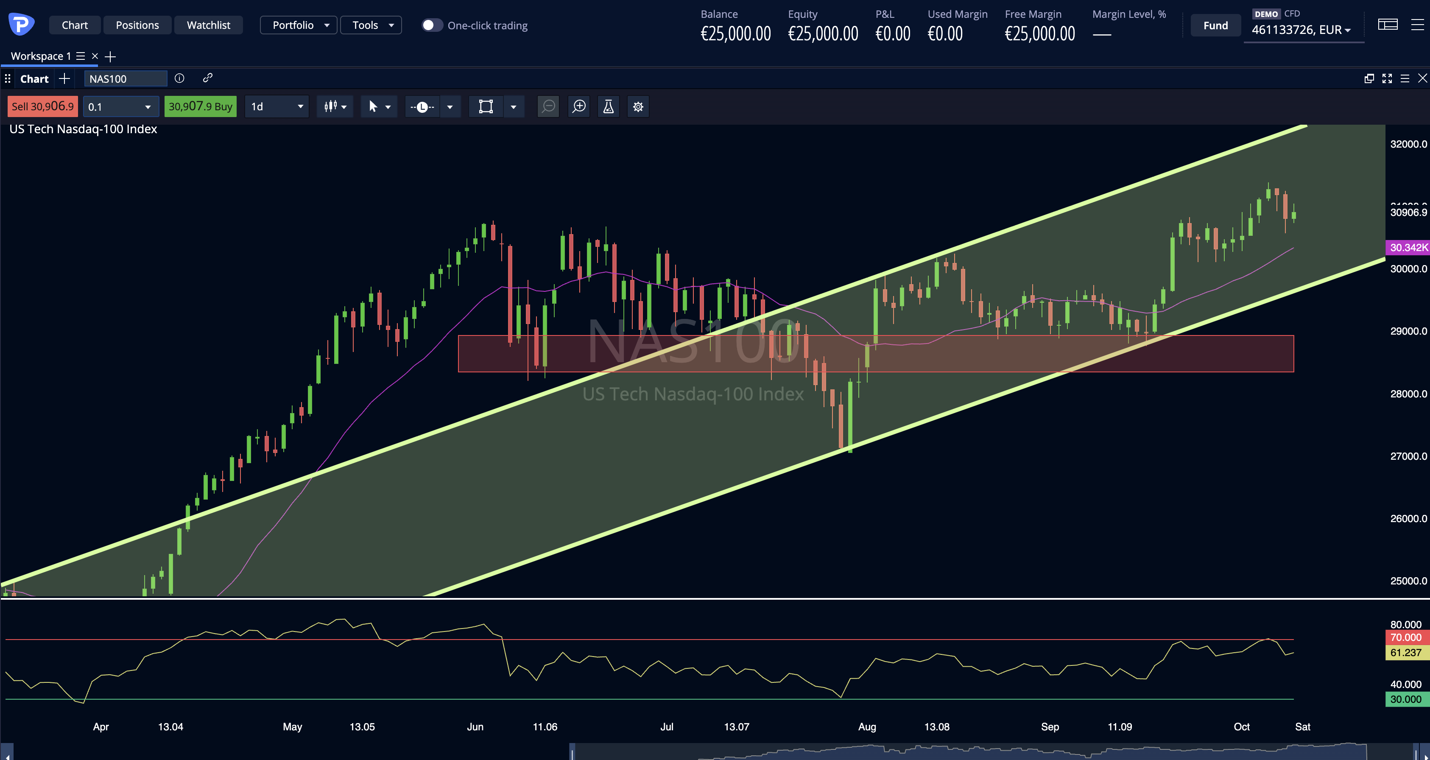Open chart panel hamburger menu

coord(1405,78)
